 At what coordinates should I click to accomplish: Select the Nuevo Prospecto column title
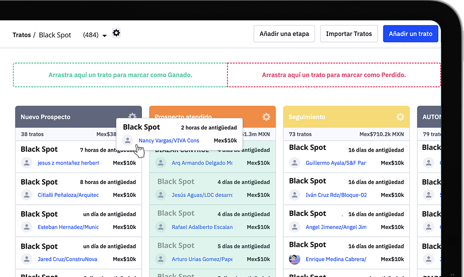[x=45, y=117]
